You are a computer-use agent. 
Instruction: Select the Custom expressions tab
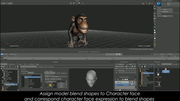(x=24, y=73)
